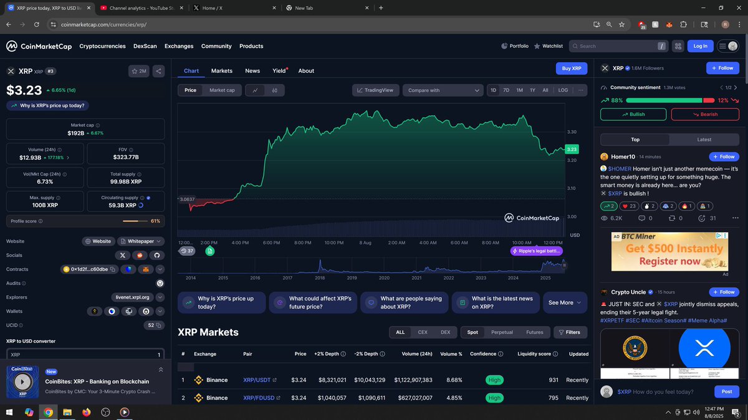Screen dimensions: 748x420
Task: Switch chart from Price to Market cap
Action: [x=222, y=90]
